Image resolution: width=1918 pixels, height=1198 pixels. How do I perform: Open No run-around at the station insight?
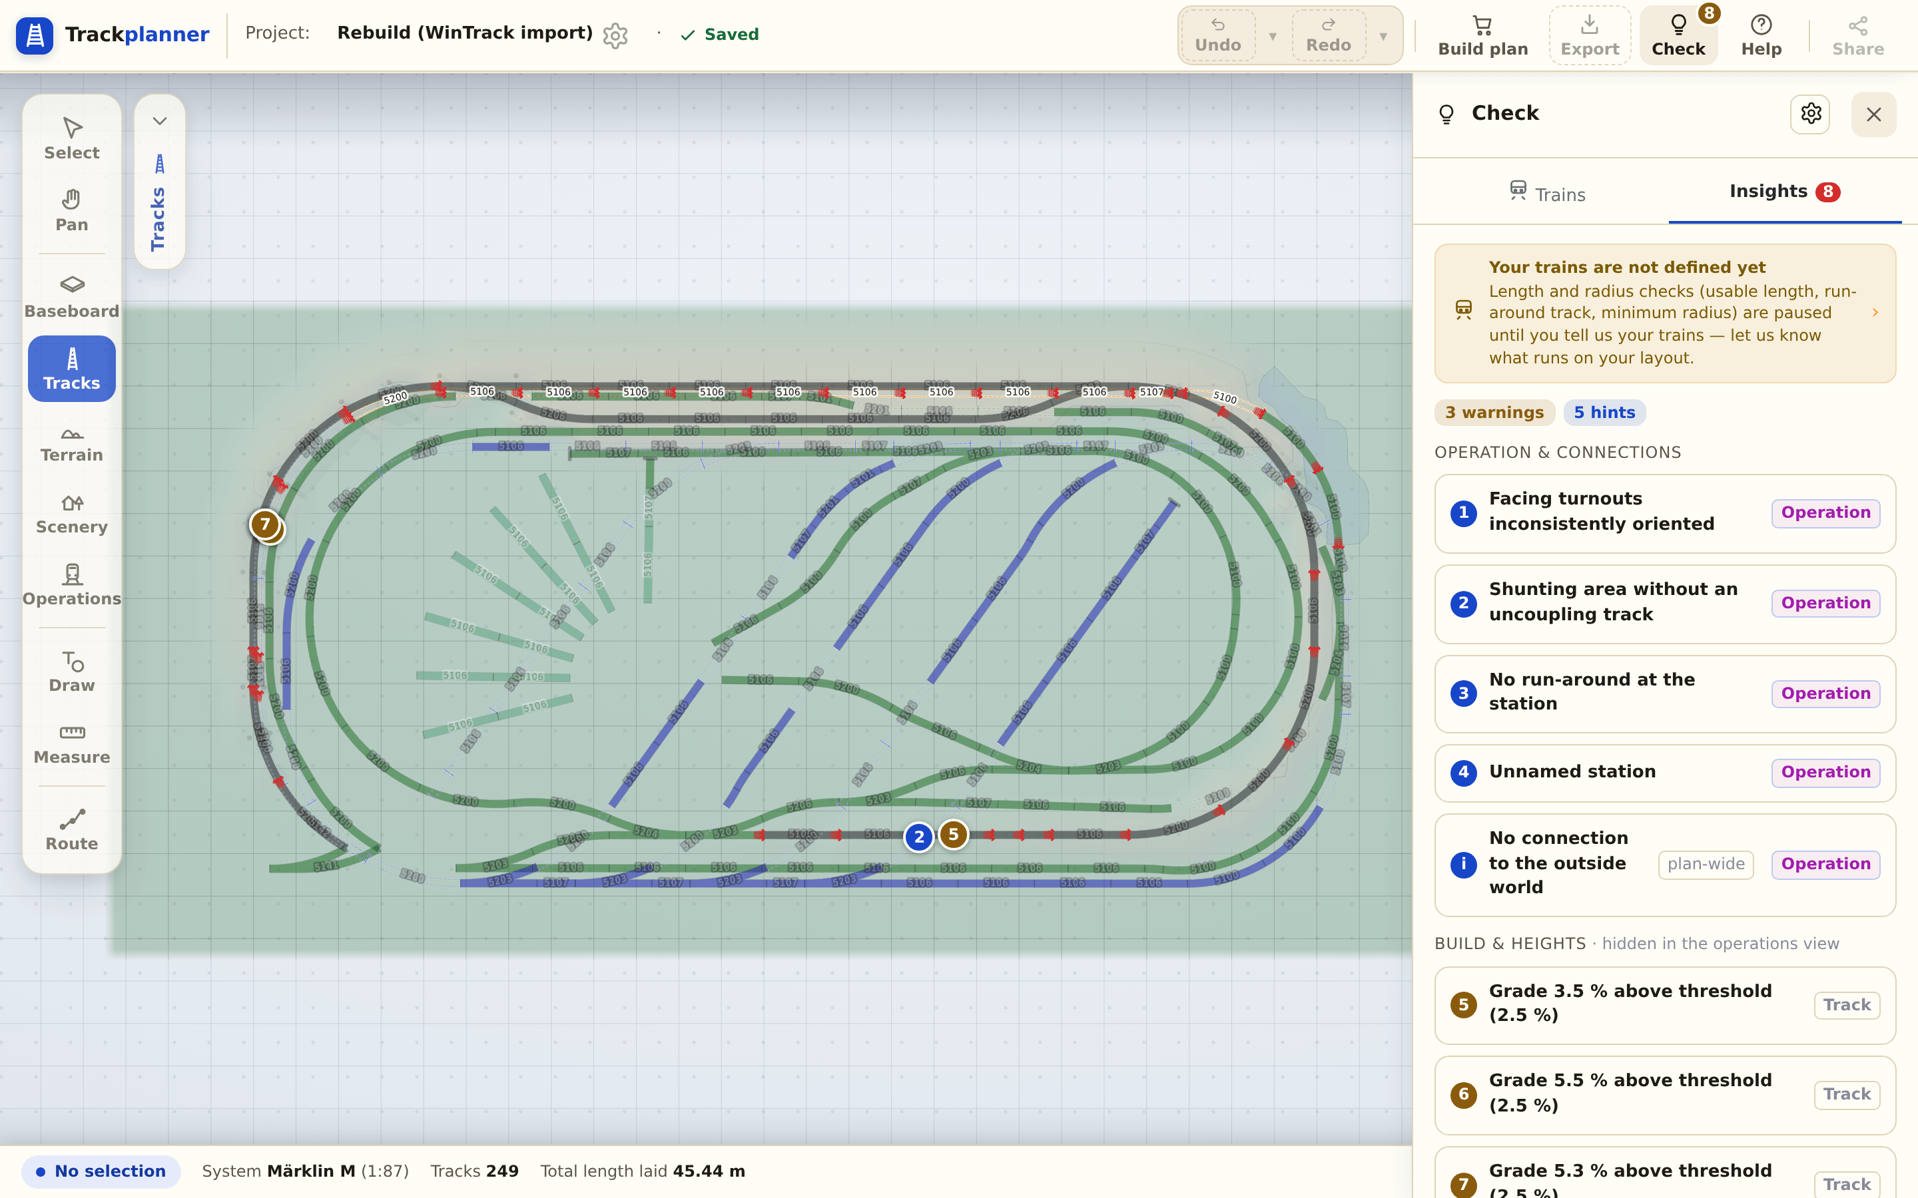point(1665,694)
